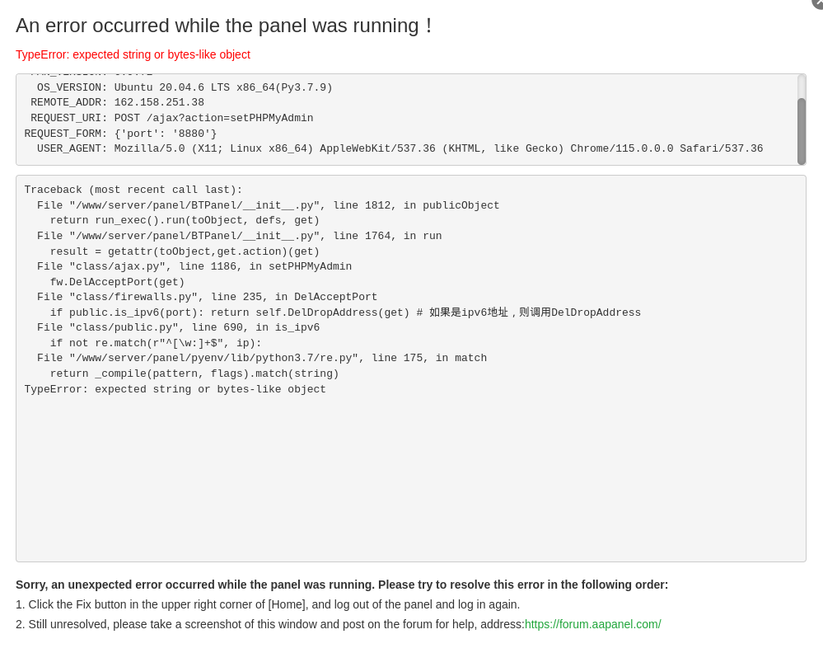Click the final TypeError line in the traceback
This screenshot has width=823, height=653.
(175, 390)
